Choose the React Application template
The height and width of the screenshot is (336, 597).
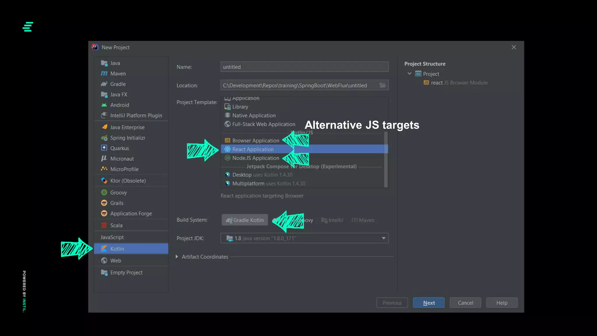click(x=304, y=149)
